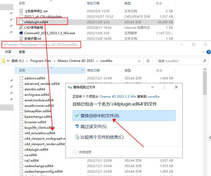Click refresh button in address bar
This screenshot has width=211, height=176.
pos(148,61)
